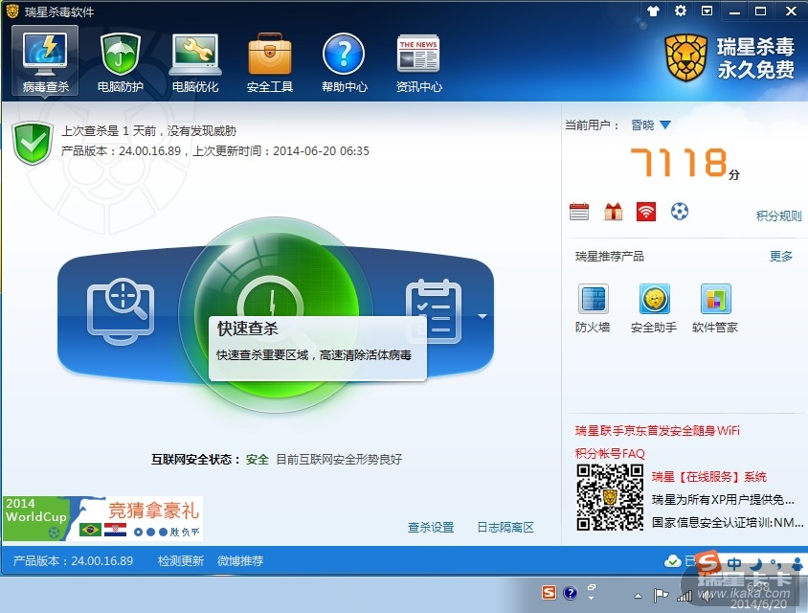Click 更多 for more recommended products
Screen dimensions: 808x613
[x=780, y=257]
